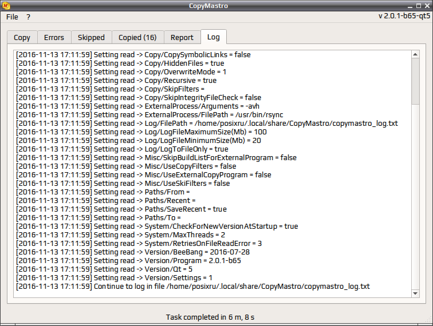433x326 pixels.
Task: Click the Paths/To log line
Action: coord(99,217)
